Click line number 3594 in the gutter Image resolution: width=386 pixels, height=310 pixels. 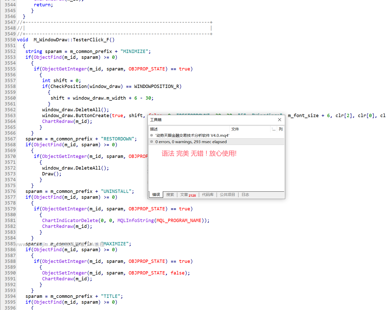pyautogui.click(x=10, y=296)
